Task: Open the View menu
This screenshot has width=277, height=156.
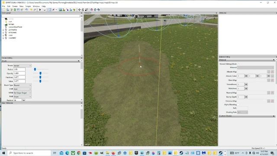Action: tap(21, 6)
